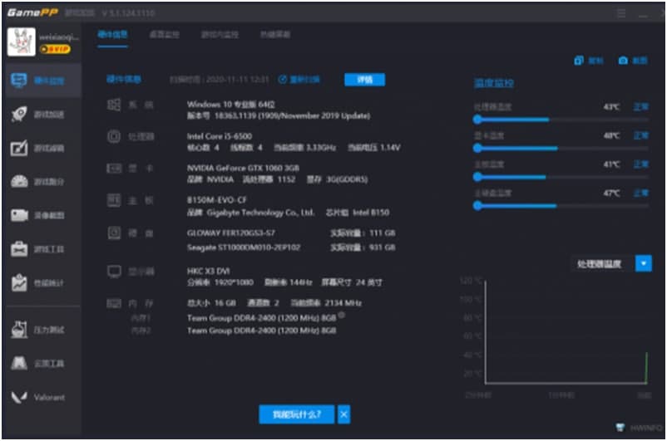The width and height of the screenshot is (667, 441).
Task: Open the toolbox game tools icon
Action: 19,249
